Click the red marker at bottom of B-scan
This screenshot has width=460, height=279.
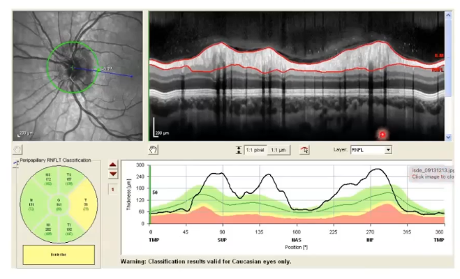tap(383, 135)
